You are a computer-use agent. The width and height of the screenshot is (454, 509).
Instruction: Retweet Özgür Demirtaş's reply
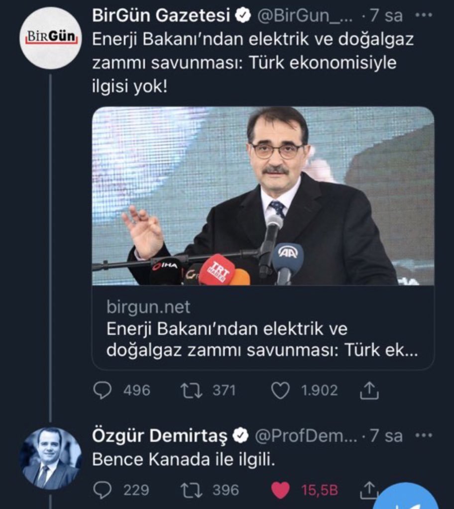[x=192, y=490]
